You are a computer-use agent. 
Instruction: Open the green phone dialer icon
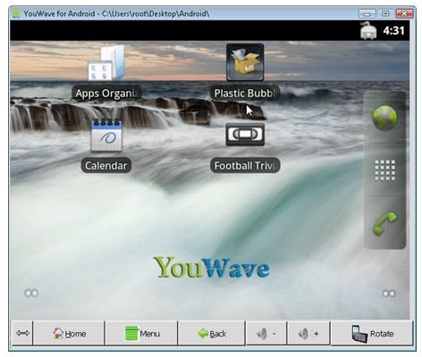click(x=385, y=223)
